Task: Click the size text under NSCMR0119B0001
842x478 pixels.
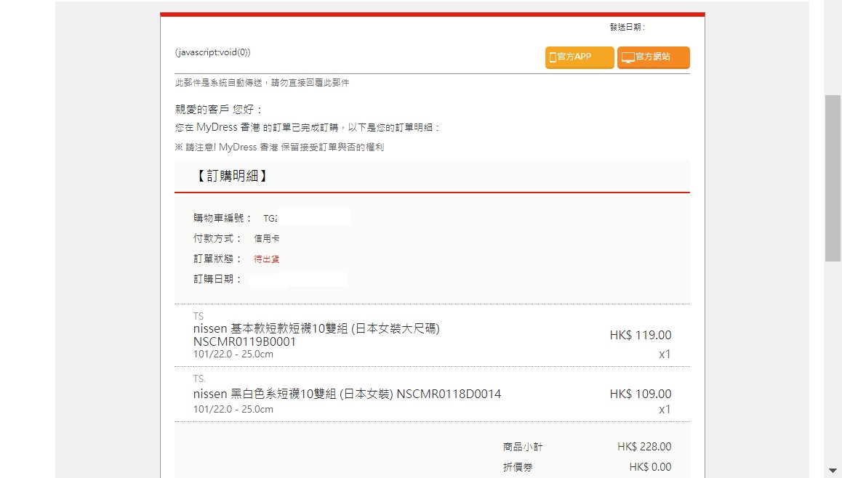Action: [x=233, y=354]
